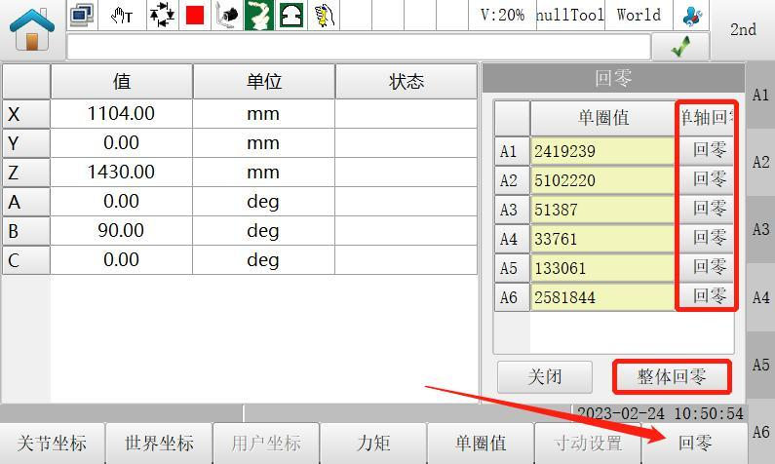
Task: Click the 单轴回零 column header
Action: coord(707,118)
